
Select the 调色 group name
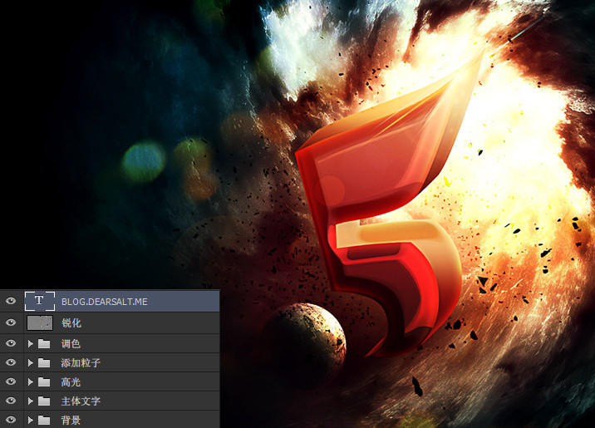71,344
